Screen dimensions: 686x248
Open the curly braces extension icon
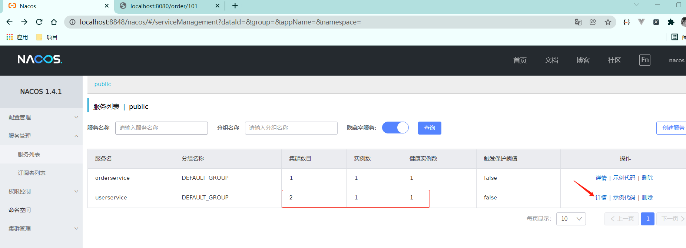[627, 22]
